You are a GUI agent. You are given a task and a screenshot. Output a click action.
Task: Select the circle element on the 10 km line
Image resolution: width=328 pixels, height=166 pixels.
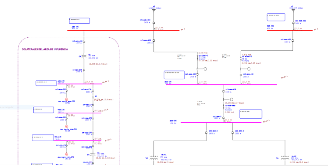(x=232, y=99)
